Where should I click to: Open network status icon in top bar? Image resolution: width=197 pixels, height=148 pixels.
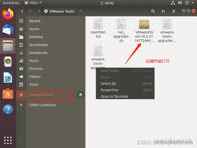pyautogui.click(x=173, y=3)
